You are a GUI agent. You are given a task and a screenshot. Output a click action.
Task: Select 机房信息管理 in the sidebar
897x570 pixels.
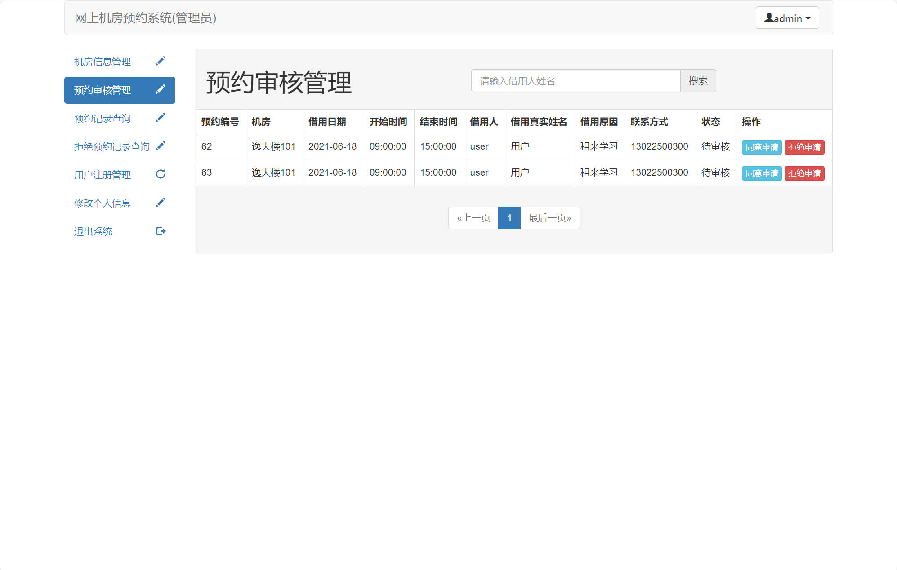pos(102,62)
